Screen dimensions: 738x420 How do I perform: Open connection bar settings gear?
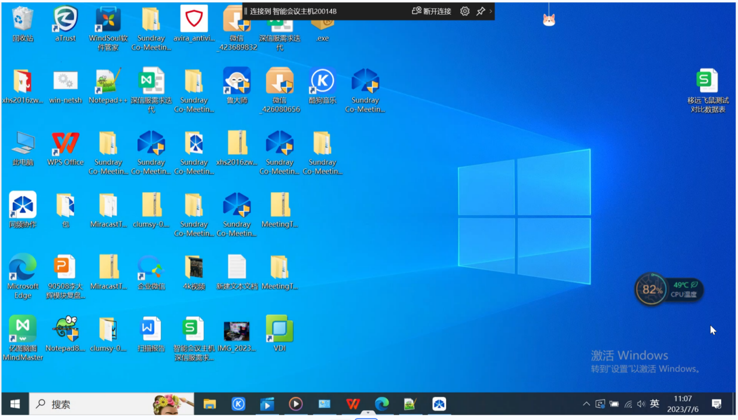464,11
